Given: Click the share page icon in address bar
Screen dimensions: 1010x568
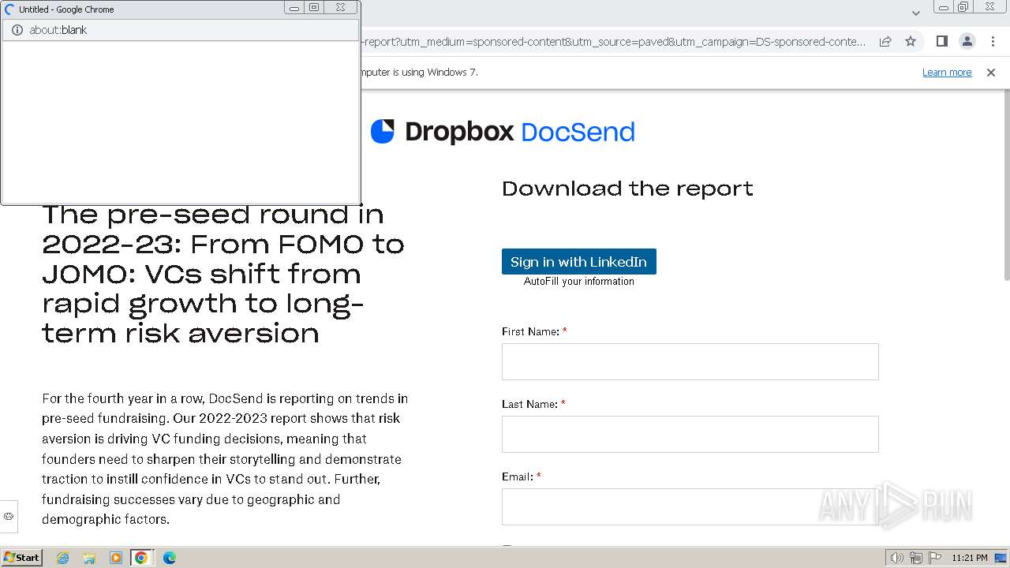Looking at the screenshot, I should coord(885,41).
